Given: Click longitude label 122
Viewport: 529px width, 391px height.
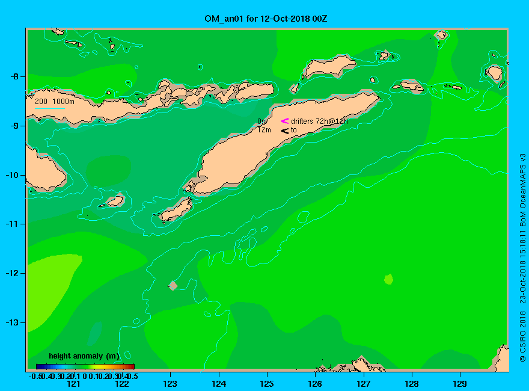Looking at the screenshot, I should pyautogui.click(x=122, y=384).
